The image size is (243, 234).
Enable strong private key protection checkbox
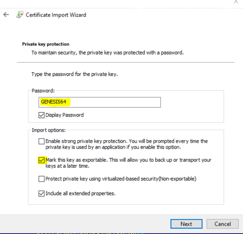pyautogui.click(x=41, y=141)
